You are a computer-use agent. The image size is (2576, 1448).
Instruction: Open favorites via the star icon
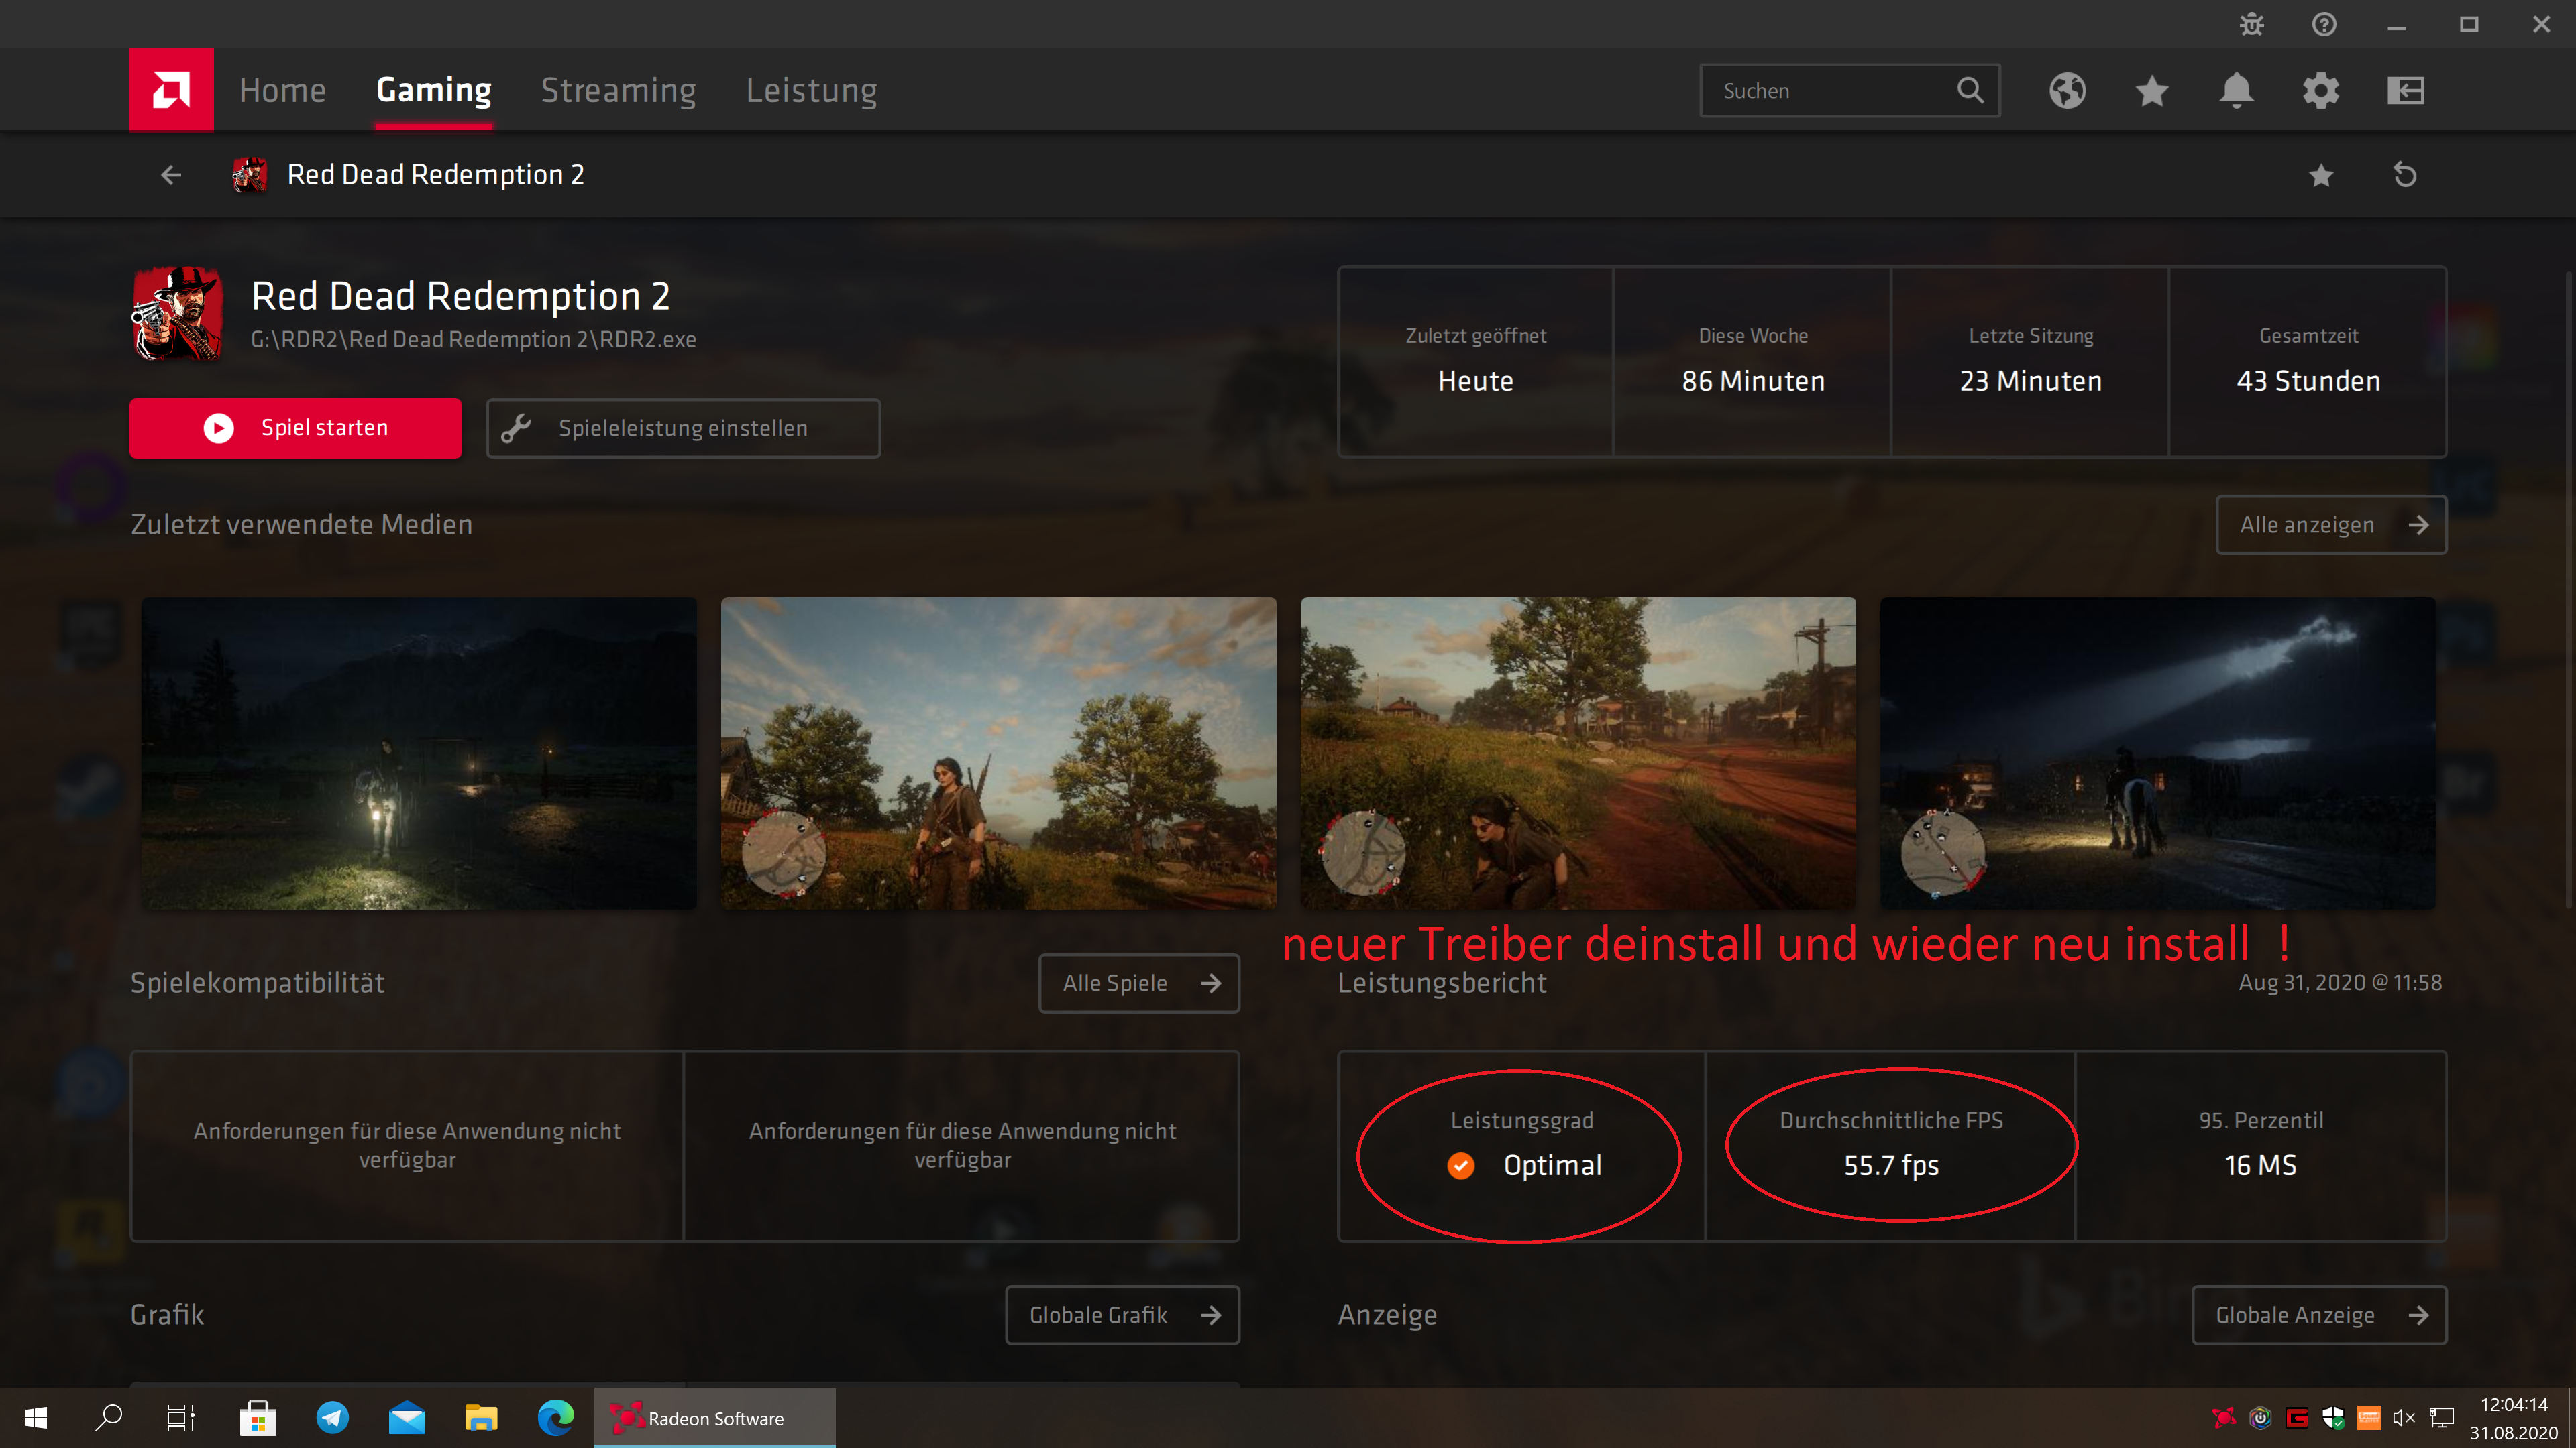click(2151, 90)
